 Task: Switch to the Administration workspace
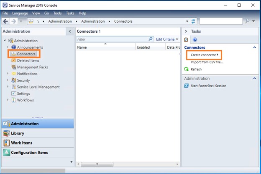(x=38, y=124)
